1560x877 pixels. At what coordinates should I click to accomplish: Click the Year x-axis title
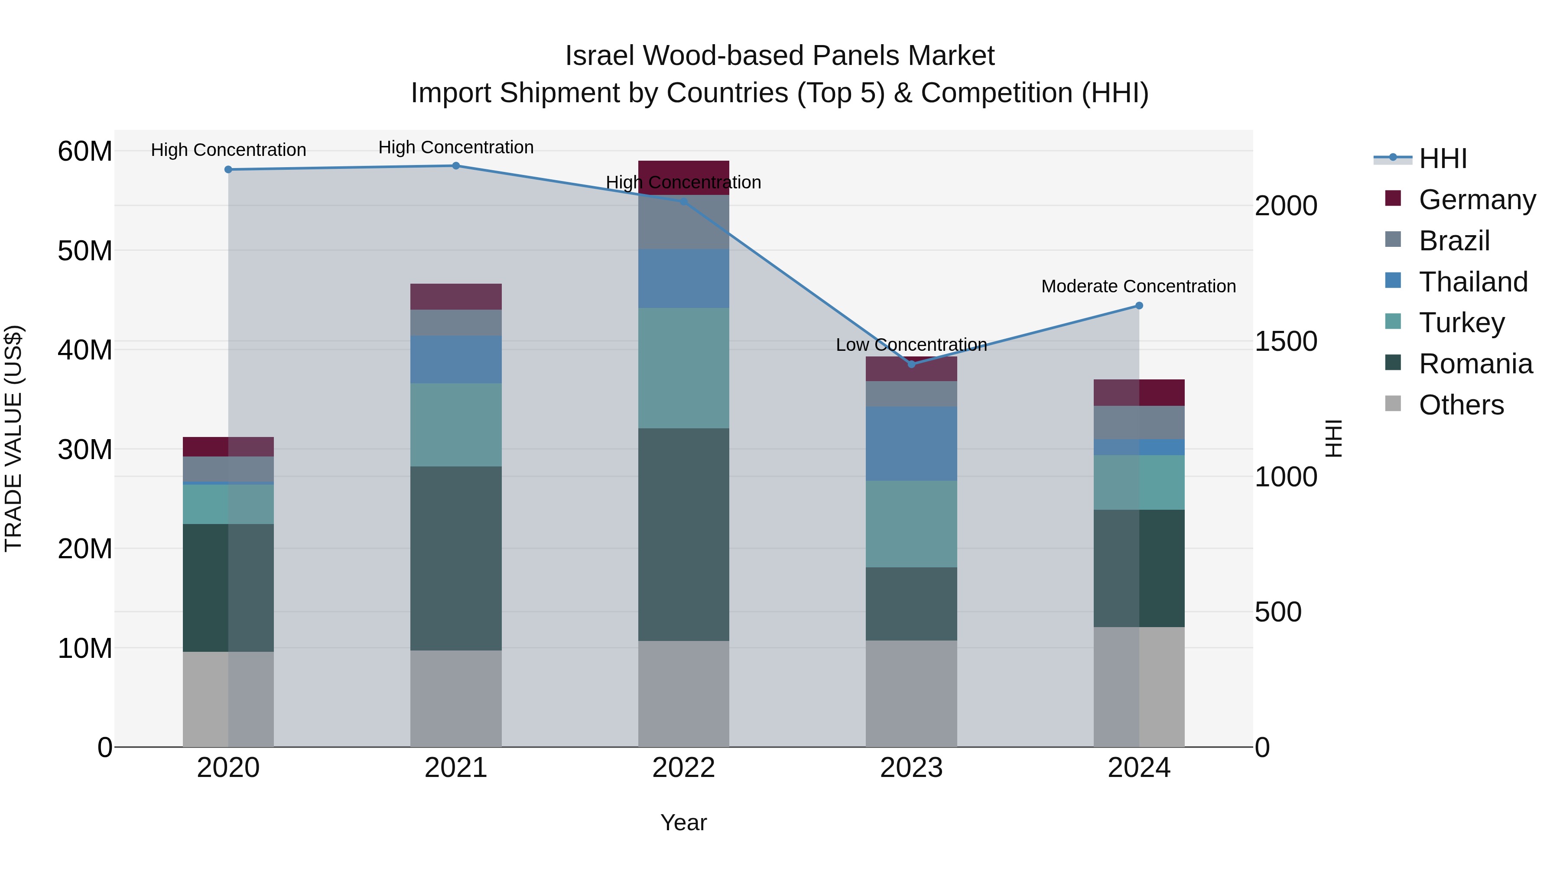tap(684, 822)
